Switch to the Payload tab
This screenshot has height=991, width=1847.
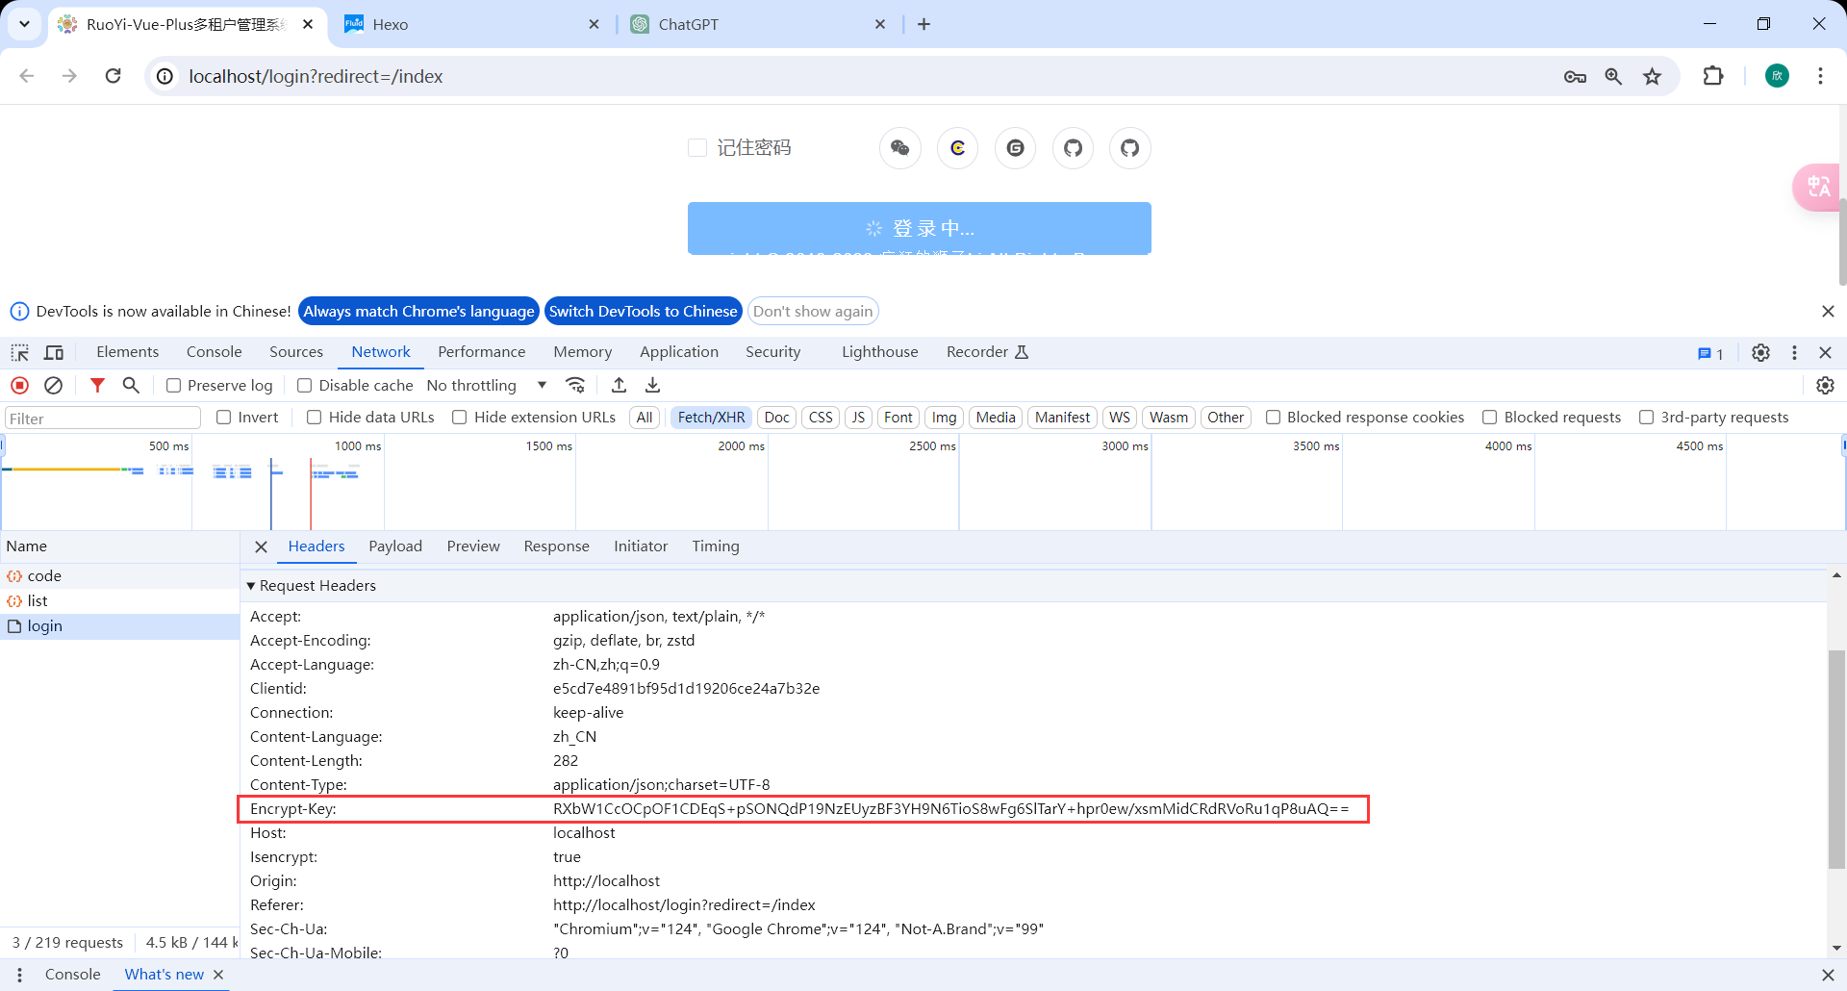coord(395,546)
